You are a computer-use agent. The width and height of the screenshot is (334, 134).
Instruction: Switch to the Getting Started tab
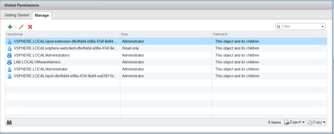click(17, 15)
